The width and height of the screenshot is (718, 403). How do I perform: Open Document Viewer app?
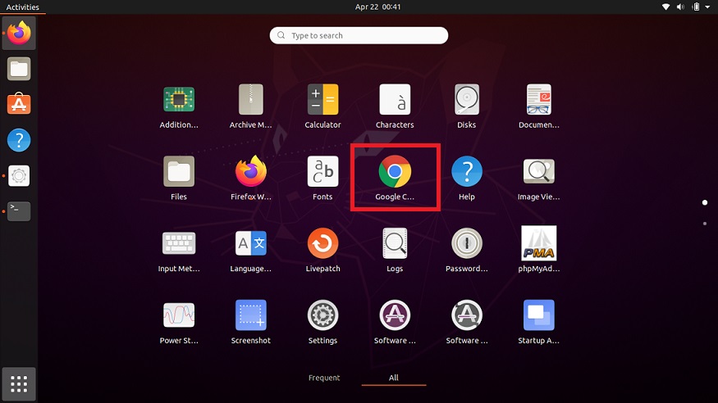[x=538, y=100]
